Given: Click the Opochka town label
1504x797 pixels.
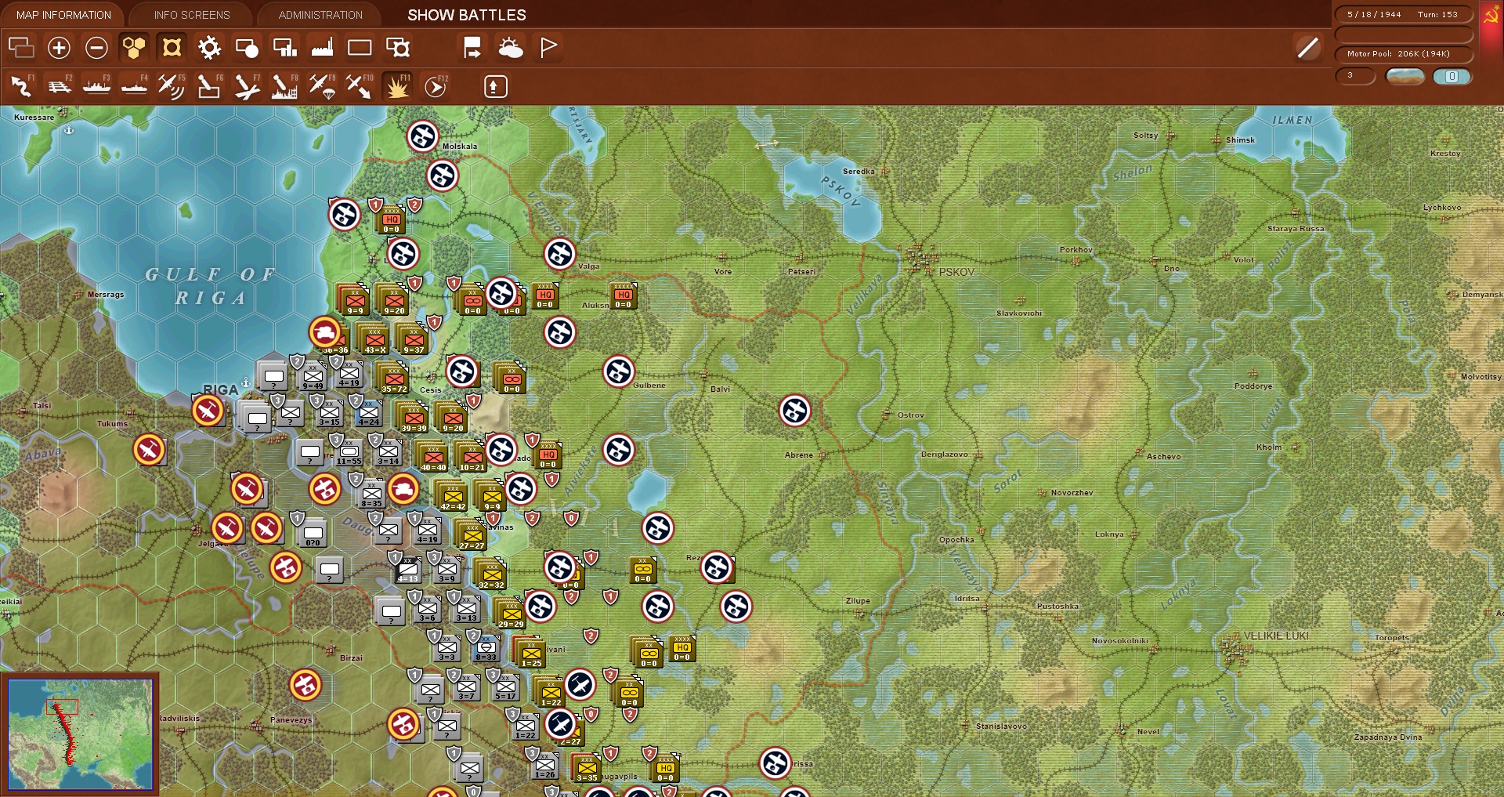Looking at the screenshot, I should click(x=956, y=540).
